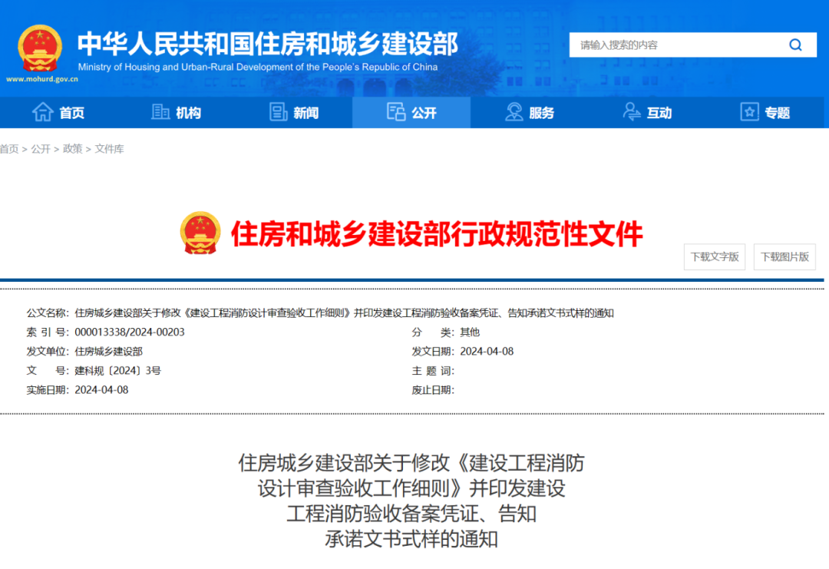
Task: Go to the 新闻 navigation tab
Action: click(x=294, y=113)
